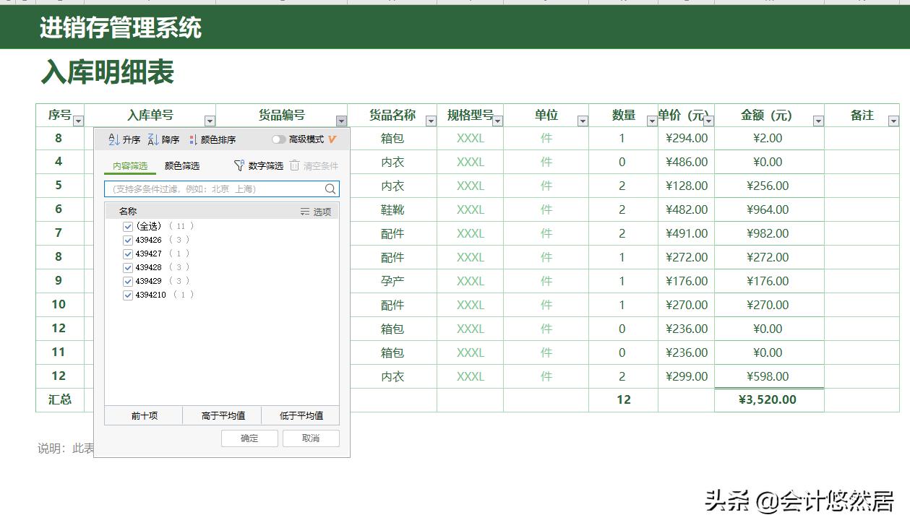Viewport: 910px width, 528px height.
Task: Switch to the 颜色筛选 filter tab
Action: (x=181, y=165)
